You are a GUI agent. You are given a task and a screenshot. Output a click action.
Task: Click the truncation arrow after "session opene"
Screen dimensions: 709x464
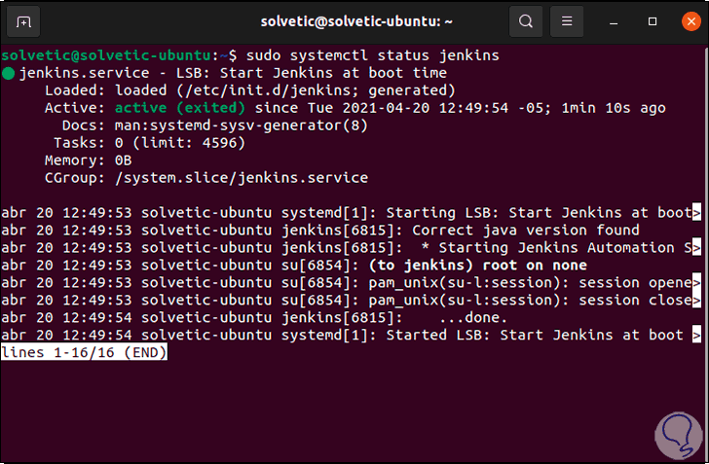pyautogui.click(x=695, y=283)
